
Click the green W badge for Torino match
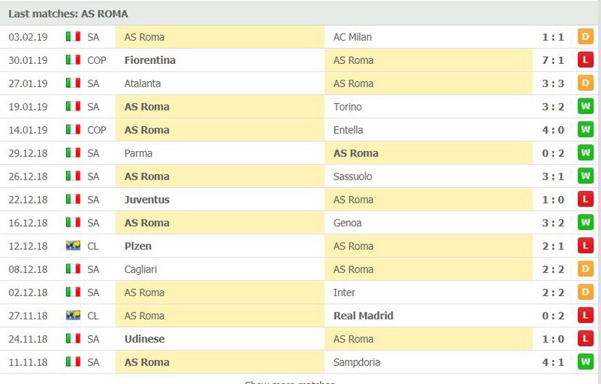pyautogui.click(x=585, y=107)
